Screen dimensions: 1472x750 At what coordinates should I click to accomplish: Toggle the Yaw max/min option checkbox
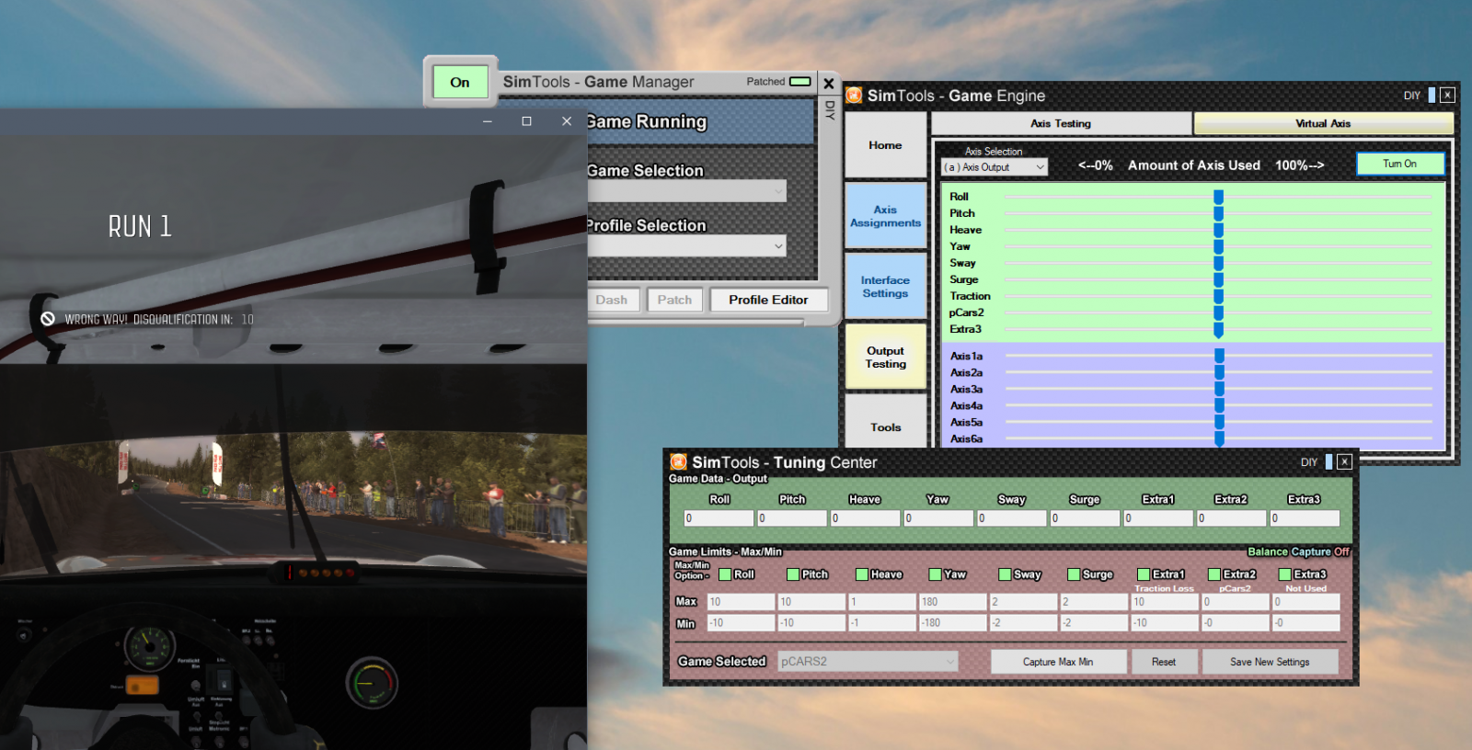935,574
